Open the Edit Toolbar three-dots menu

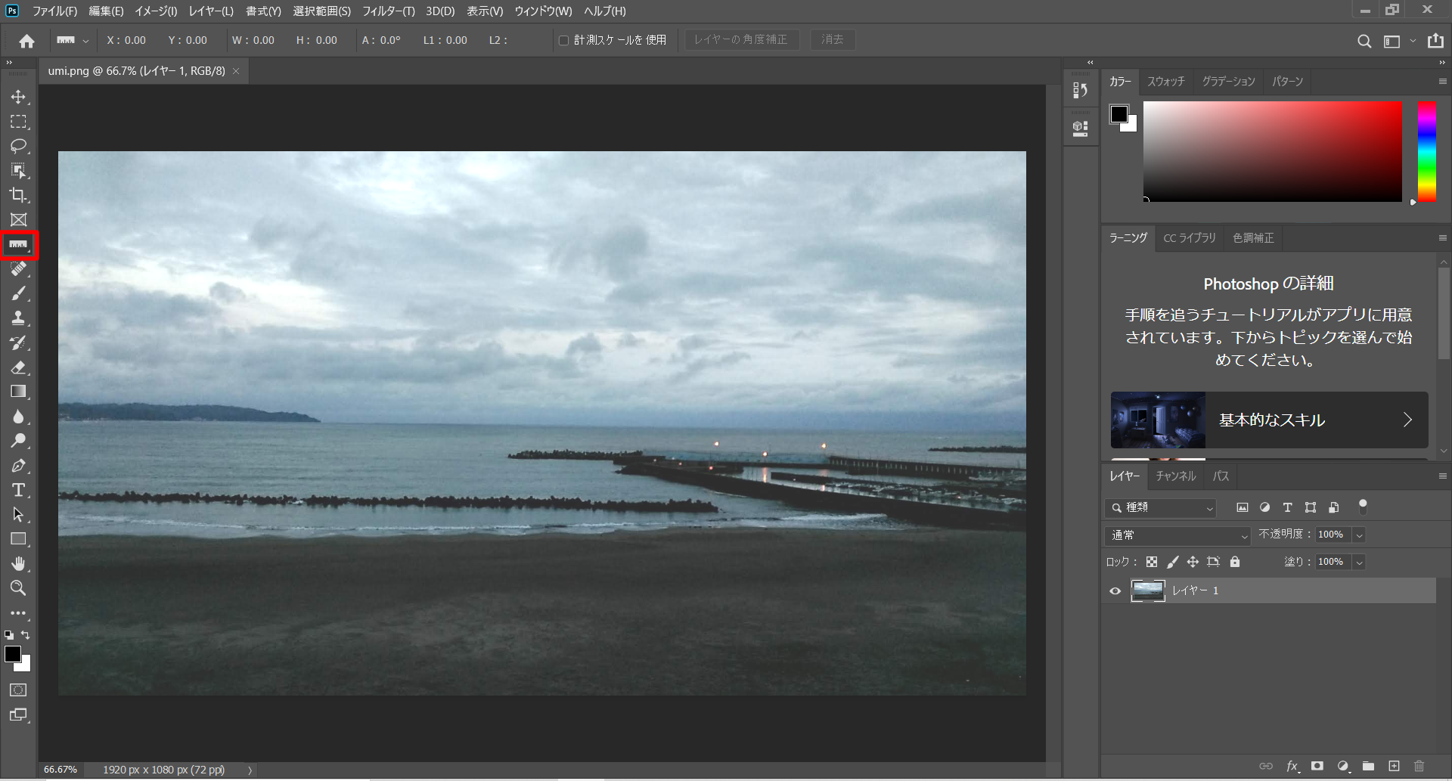click(19, 613)
